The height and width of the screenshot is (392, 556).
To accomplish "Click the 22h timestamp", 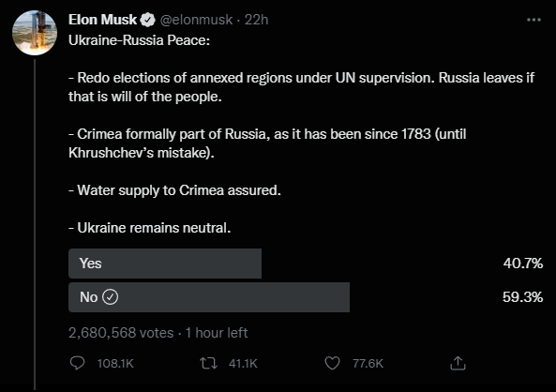I will [x=256, y=20].
